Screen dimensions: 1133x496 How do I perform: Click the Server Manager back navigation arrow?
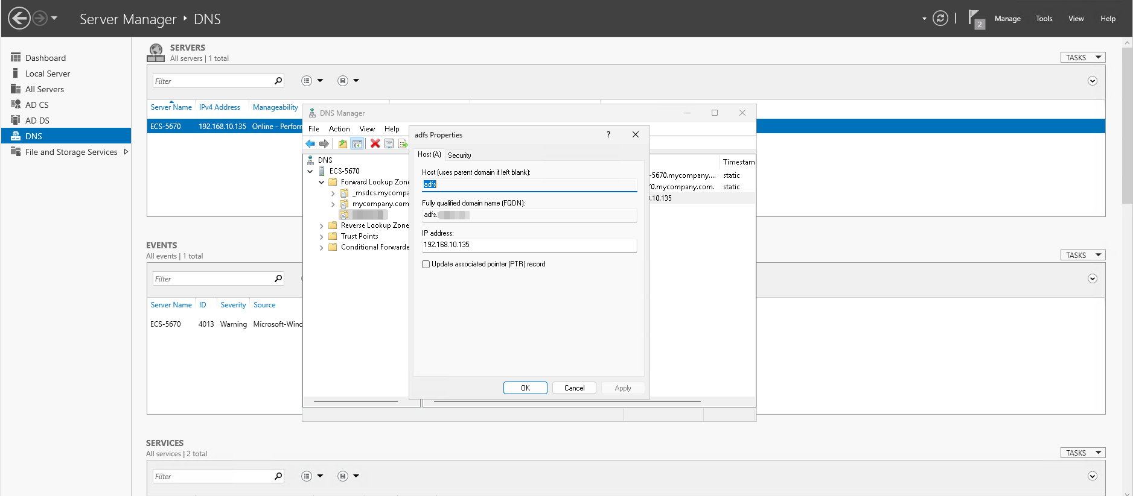19,18
